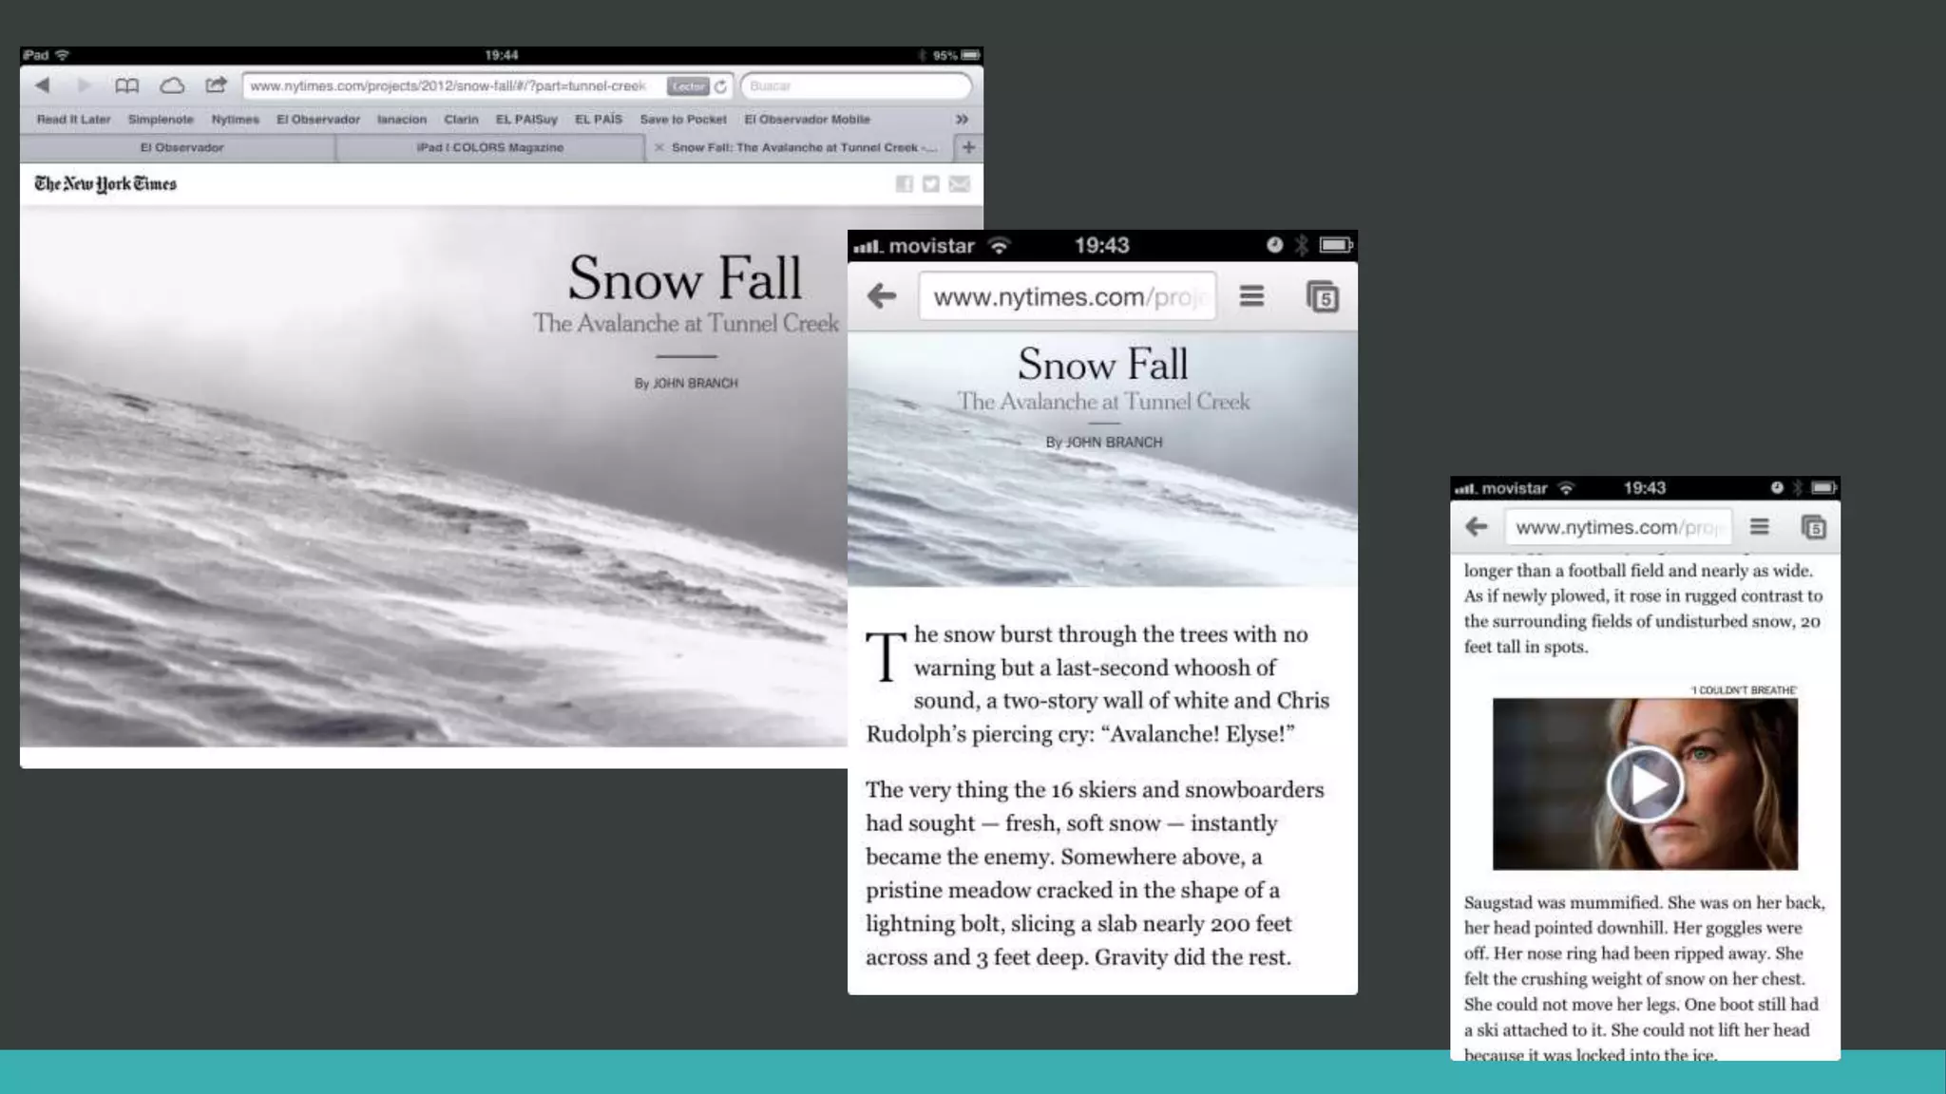
Task: Switch to iPad COLORS Magazine tab
Action: point(489,148)
